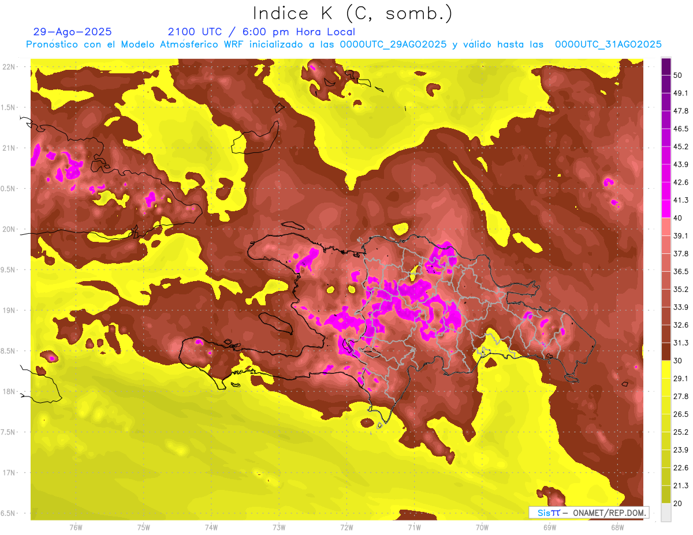Viewport: 693px width, 535px height.
Task: Click the "22.6" colorbar value
Action: tap(680, 468)
